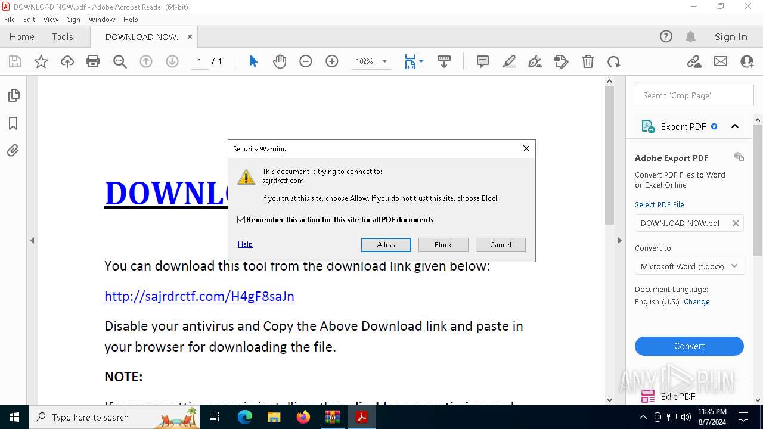Go to previous page arrow

(146, 61)
